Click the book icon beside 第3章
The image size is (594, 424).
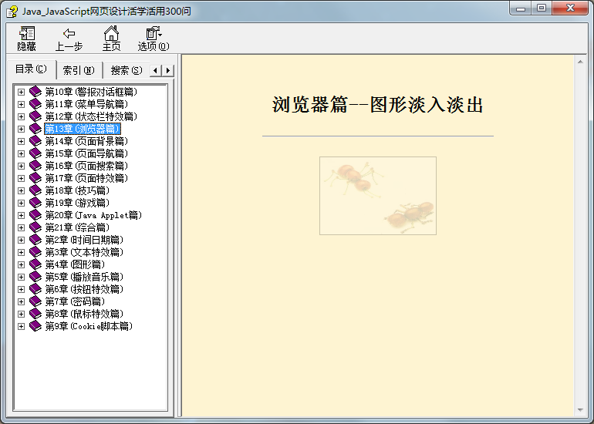pos(35,252)
